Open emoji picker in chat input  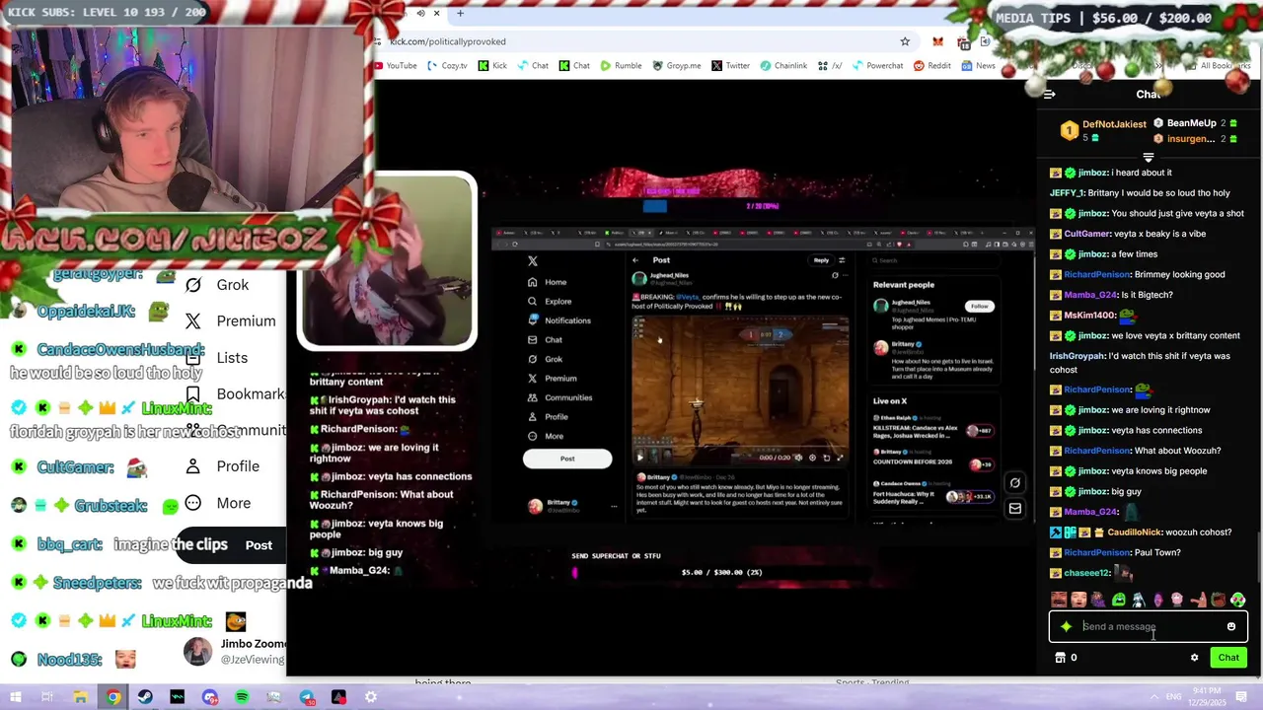pyautogui.click(x=1230, y=626)
